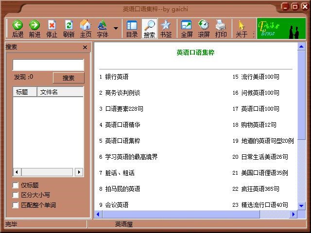Image resolution: width=311 pixels, height=233 pixels.
Task: Click results list right scroll arrow
Action: pos(79,172)
